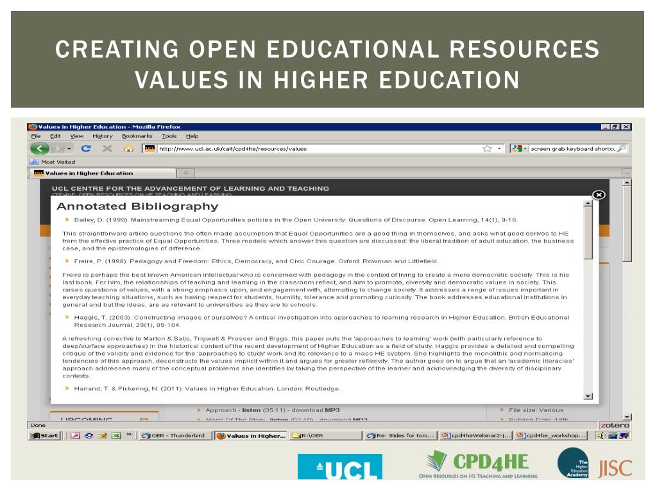Switch to OER - Thunderbird taskbar button
The width and height of the screenshot is (657, 493).
click(x=175, y=436)
